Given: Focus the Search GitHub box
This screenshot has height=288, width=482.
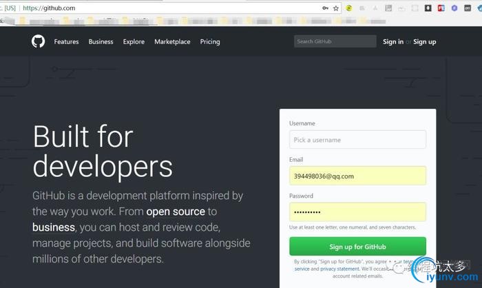Looking at the screenshot, I should pyautogui.click(x=335, y=41).
